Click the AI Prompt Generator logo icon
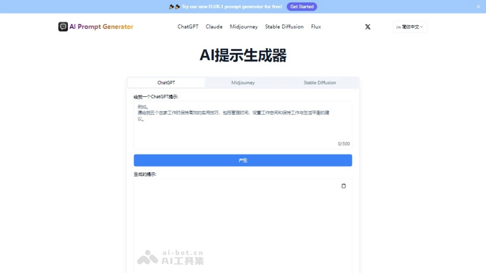The image size is (486, 273). coord(63,27)
